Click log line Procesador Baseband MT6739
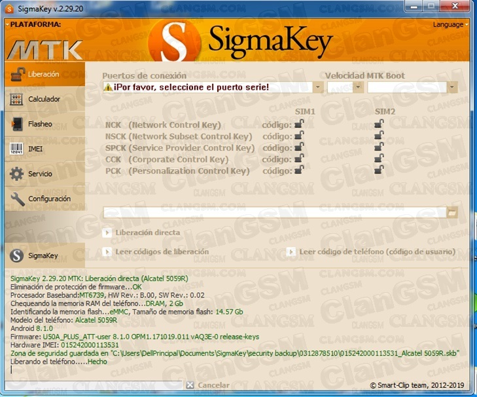The width and height of the screenshot is (477, 397). (x=107, y=295)
